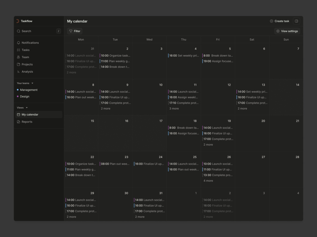This screenshot has height=237, width=317.
Task: Click the My calendar icon in Views
Action: pyautogui.click(x=18, y=114)
